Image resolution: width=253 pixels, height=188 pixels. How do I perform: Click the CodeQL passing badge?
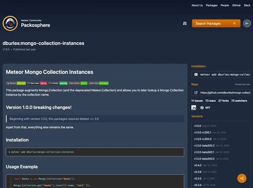58,83
